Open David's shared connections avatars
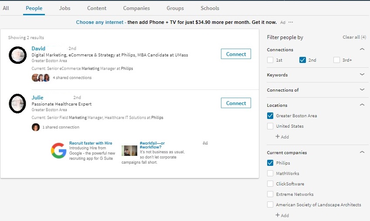This screenshot has width=370, height=221. [41, 78]
